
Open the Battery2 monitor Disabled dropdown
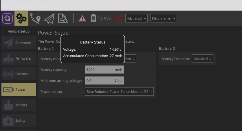tap(202, 59)
